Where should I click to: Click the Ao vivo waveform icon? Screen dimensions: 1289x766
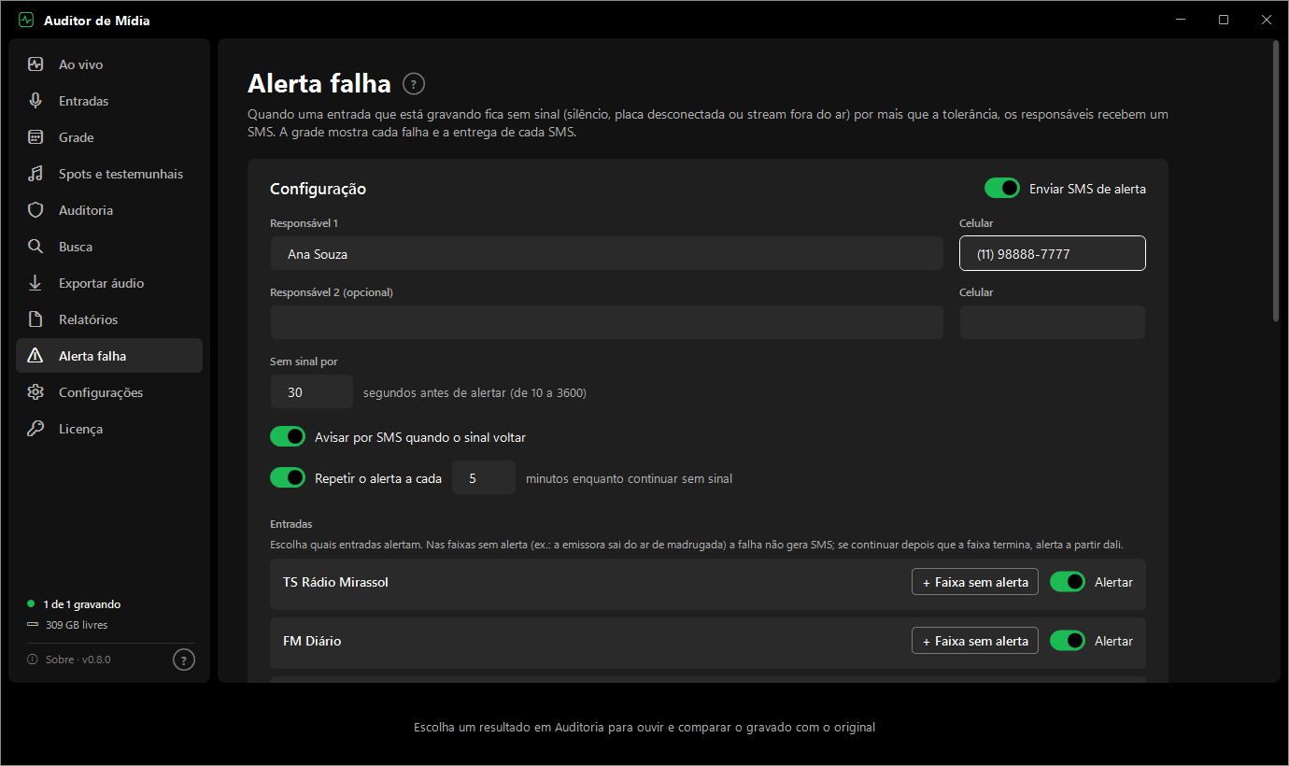coord(35,64)
